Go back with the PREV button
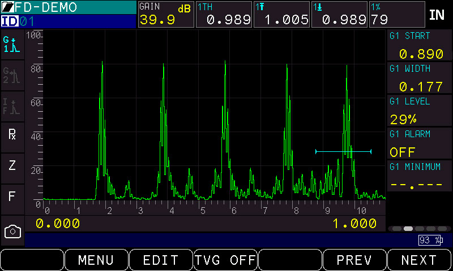453x271 pixels. (x=354, y=260)
